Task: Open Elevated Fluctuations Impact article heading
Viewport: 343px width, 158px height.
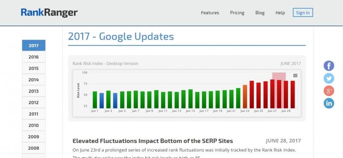Action: 153,141
